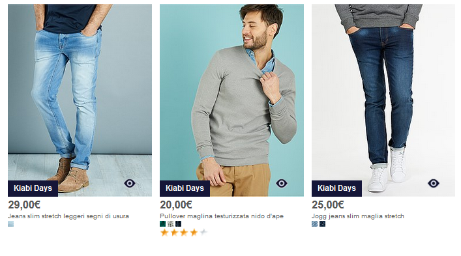Viewport: 461px width, 256px height.
Task: Open 'Jogg jeans slim maglia stretch' link
Action: pyautogui.click(x=358, y=216)
